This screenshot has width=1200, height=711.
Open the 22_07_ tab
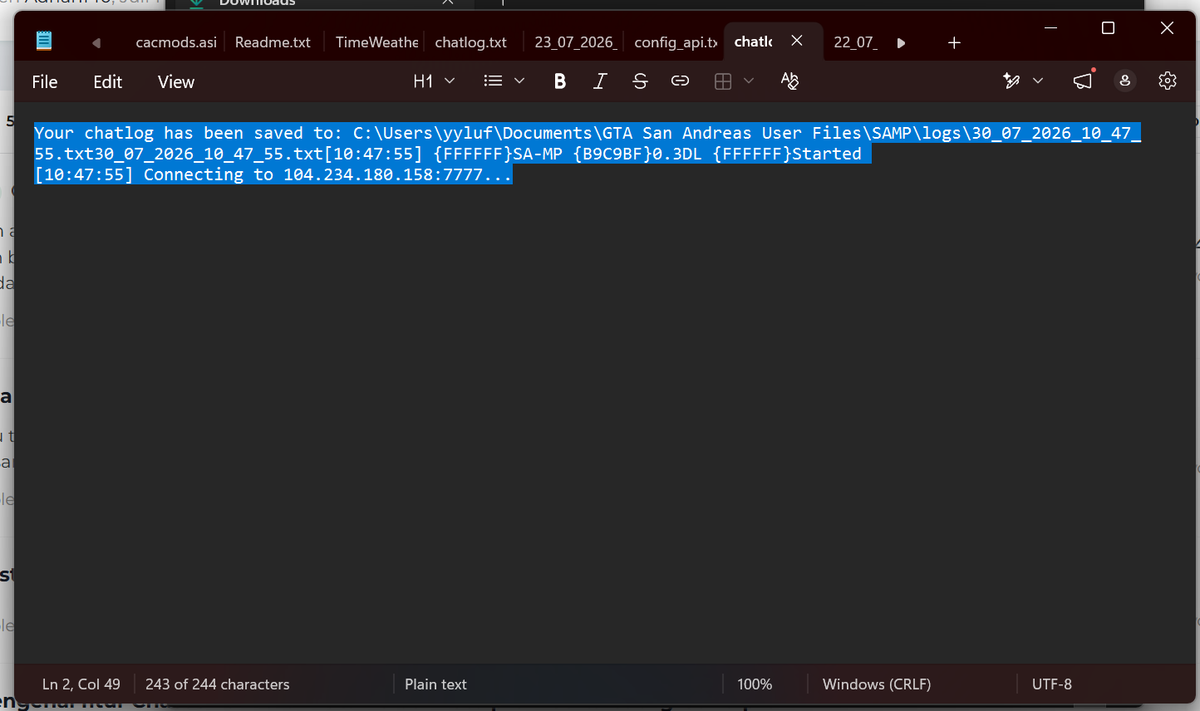855,42
